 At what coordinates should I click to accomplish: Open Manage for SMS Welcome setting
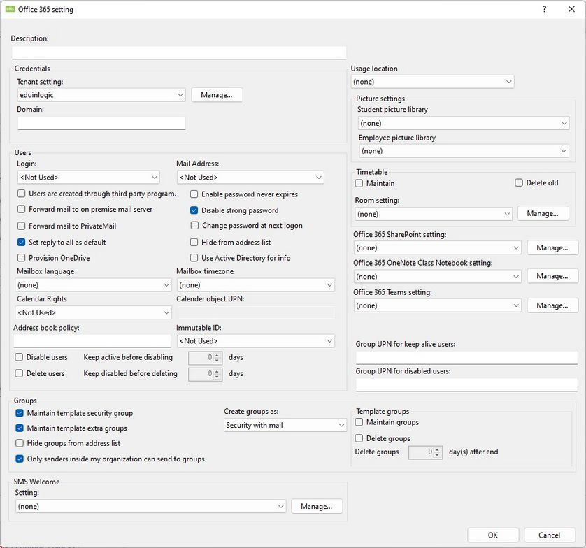click(317, 506)
